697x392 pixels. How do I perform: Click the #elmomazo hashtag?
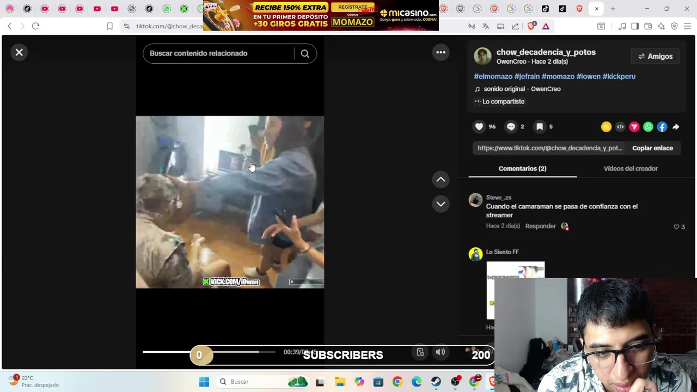493,76
